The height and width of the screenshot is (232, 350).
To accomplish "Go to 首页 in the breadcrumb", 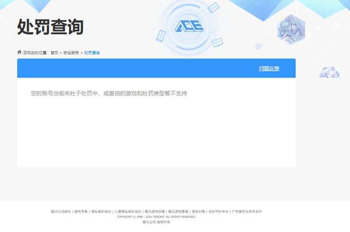I will click(x=54, y=53).
